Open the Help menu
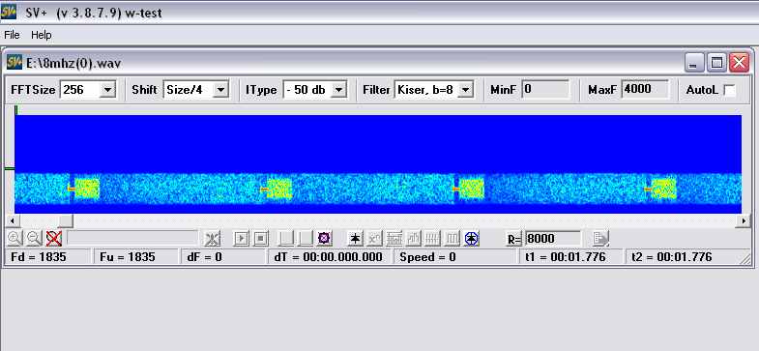This screenshot has width=759, height=351. click(42, 35)
